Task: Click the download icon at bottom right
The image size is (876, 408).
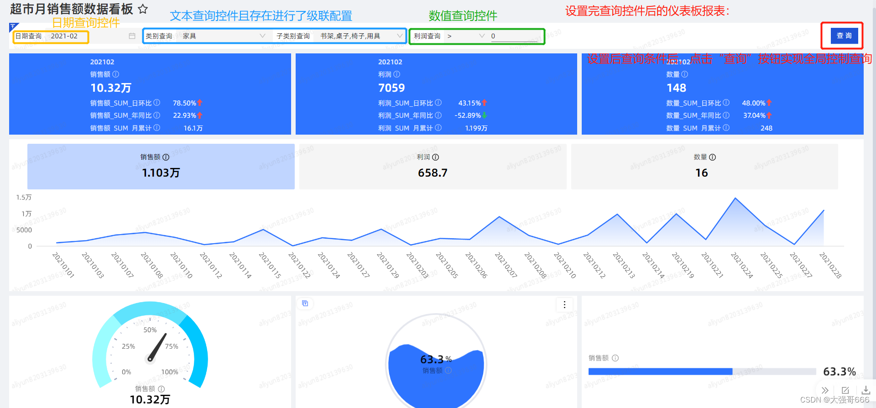Action: coord(866,390)
